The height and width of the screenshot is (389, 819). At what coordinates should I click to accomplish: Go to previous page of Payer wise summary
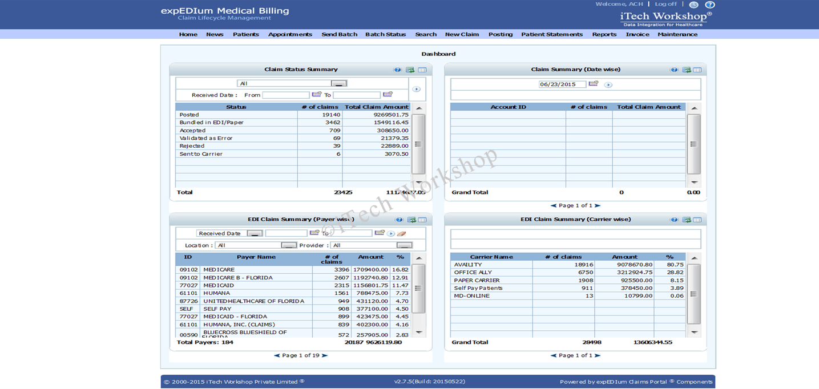click(x=277, y=355)
